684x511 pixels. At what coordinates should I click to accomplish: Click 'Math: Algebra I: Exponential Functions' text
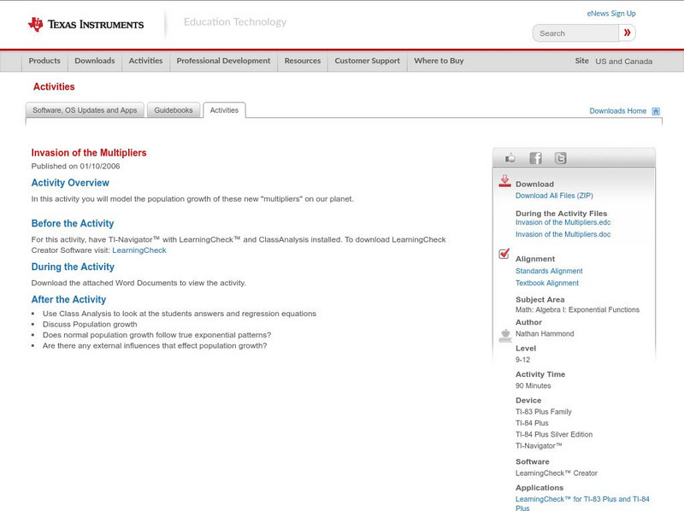pos(577,309)
